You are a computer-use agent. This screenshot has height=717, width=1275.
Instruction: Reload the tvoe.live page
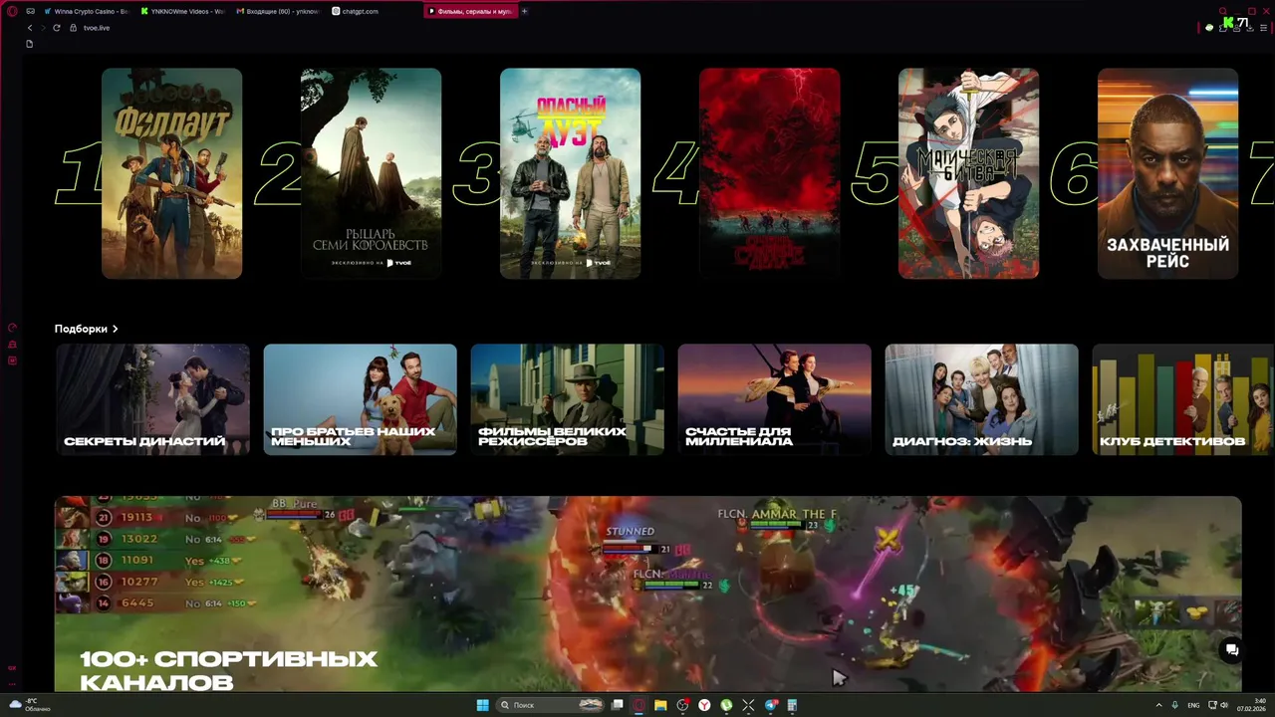57,28
